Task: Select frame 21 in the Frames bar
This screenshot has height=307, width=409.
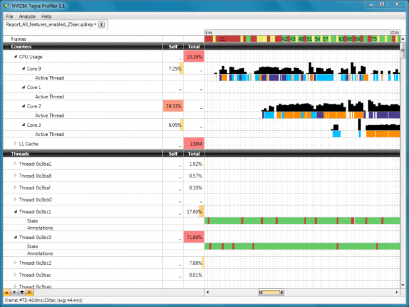Action: coord(222,39)
